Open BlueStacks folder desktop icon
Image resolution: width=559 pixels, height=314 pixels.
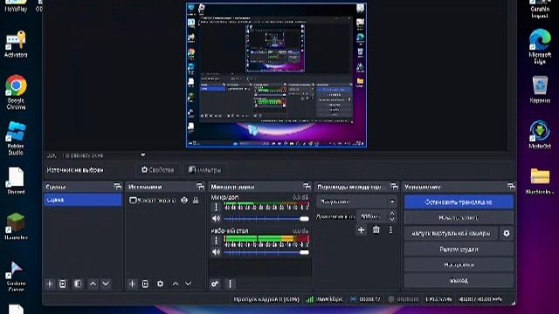coord(540,181)
